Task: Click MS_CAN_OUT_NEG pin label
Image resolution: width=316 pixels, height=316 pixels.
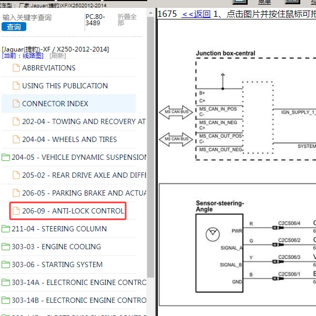Action: (221, 149)
